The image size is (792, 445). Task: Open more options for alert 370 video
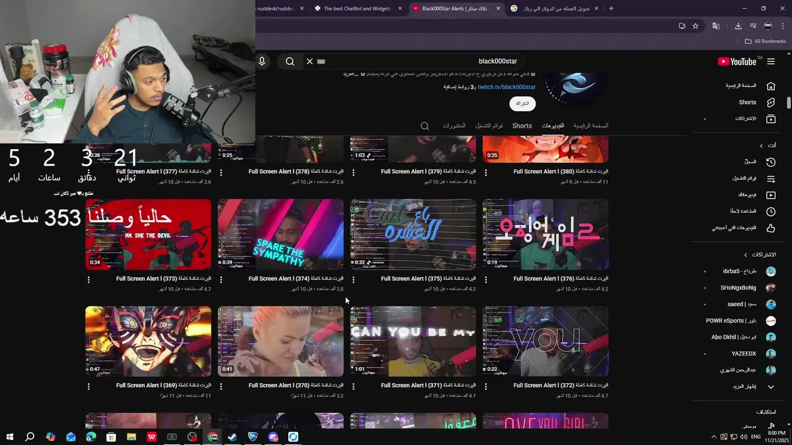pyautogui.click(x=221, y=386)
